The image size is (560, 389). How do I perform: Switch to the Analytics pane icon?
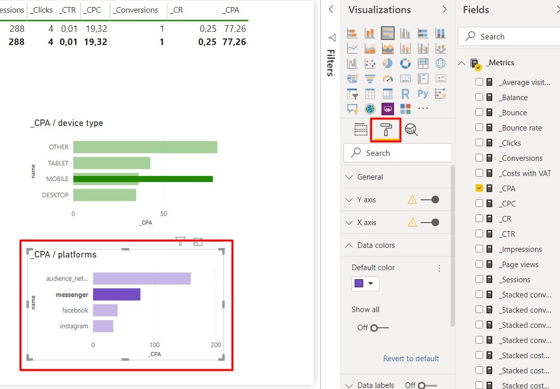pos(411,129)
